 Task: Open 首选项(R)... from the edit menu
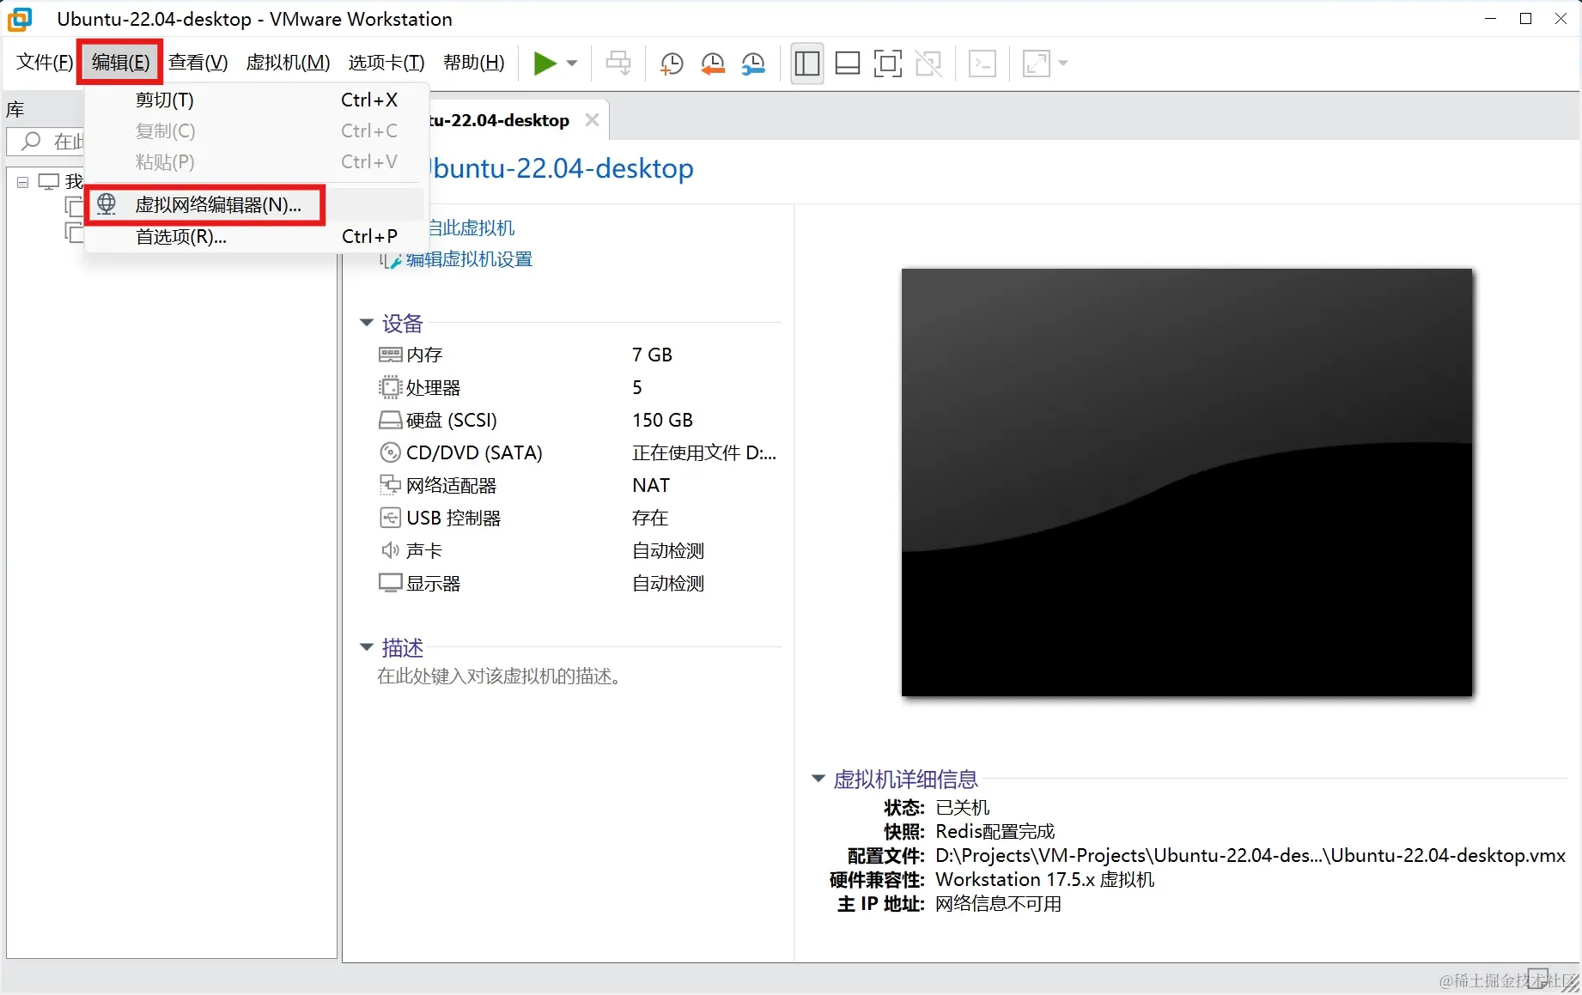pyautogui.click(x=255, y=236)
